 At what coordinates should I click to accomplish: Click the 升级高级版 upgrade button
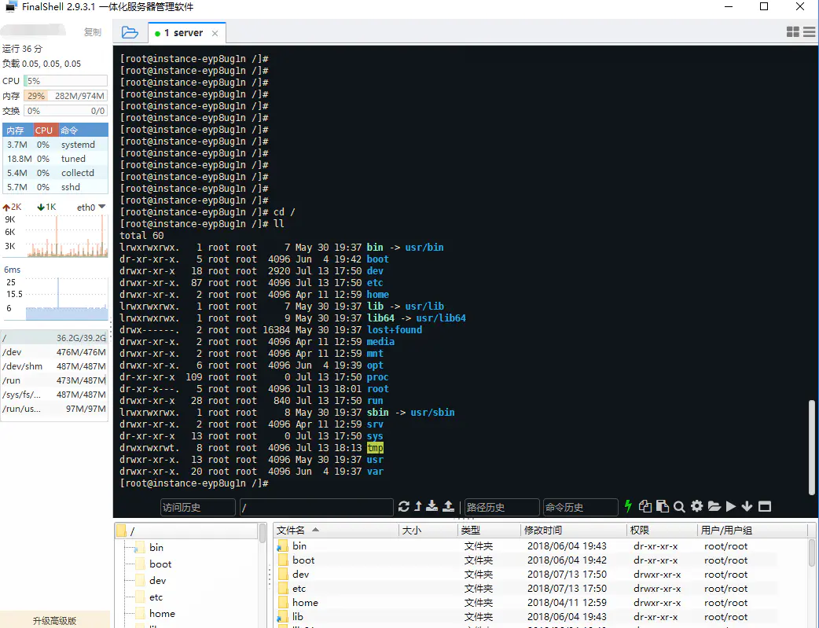pyautogui.click(x=55, y=620)
